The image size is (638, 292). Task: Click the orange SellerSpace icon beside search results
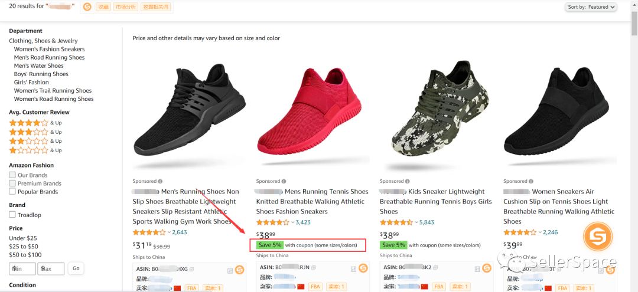[x=87, y=7]
